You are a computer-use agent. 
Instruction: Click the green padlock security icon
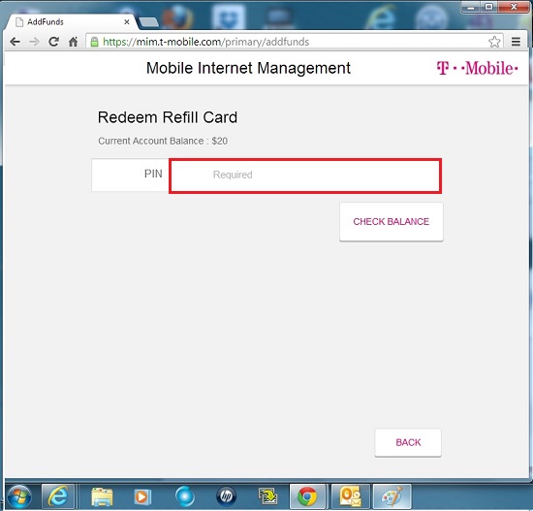click(x=94, y=42)
